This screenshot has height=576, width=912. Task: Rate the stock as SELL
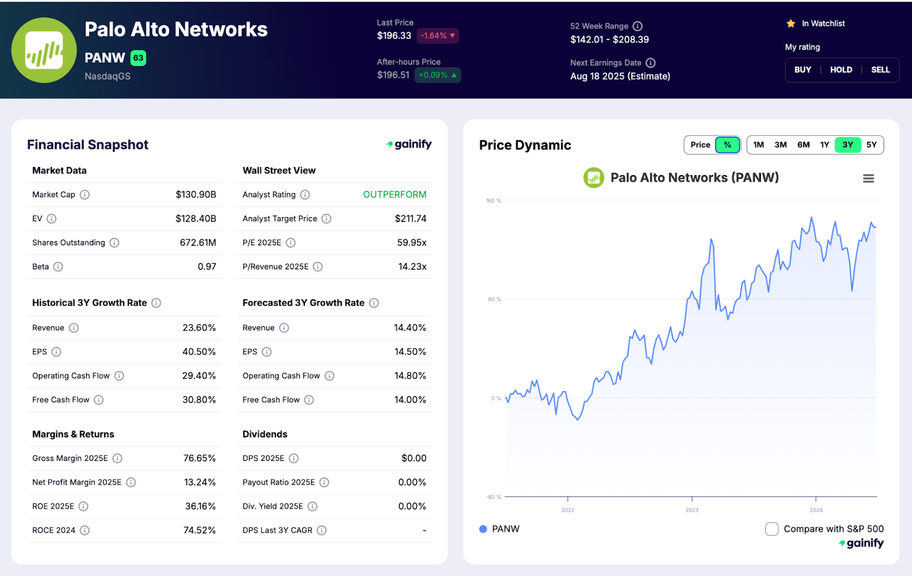(880, 70)
